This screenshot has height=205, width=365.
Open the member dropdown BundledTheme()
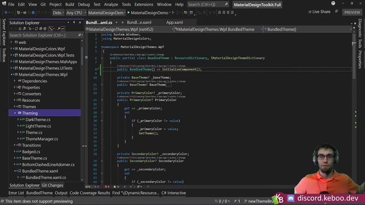click(x=307, y=29)
